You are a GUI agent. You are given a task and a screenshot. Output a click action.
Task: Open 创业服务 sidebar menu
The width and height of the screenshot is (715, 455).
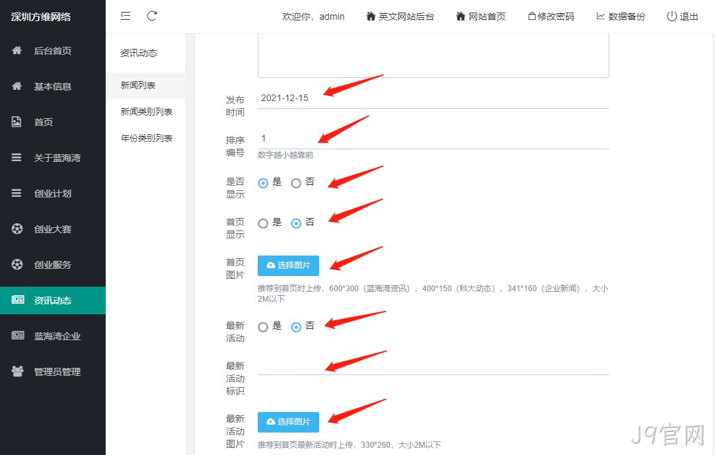tap(53, 264)
